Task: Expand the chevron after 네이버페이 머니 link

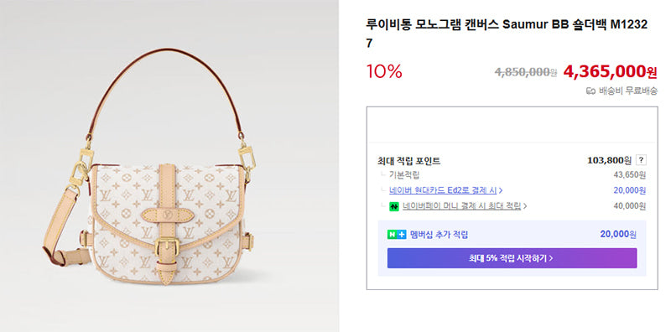Action: pyautogui.click(x=525, y=206)
